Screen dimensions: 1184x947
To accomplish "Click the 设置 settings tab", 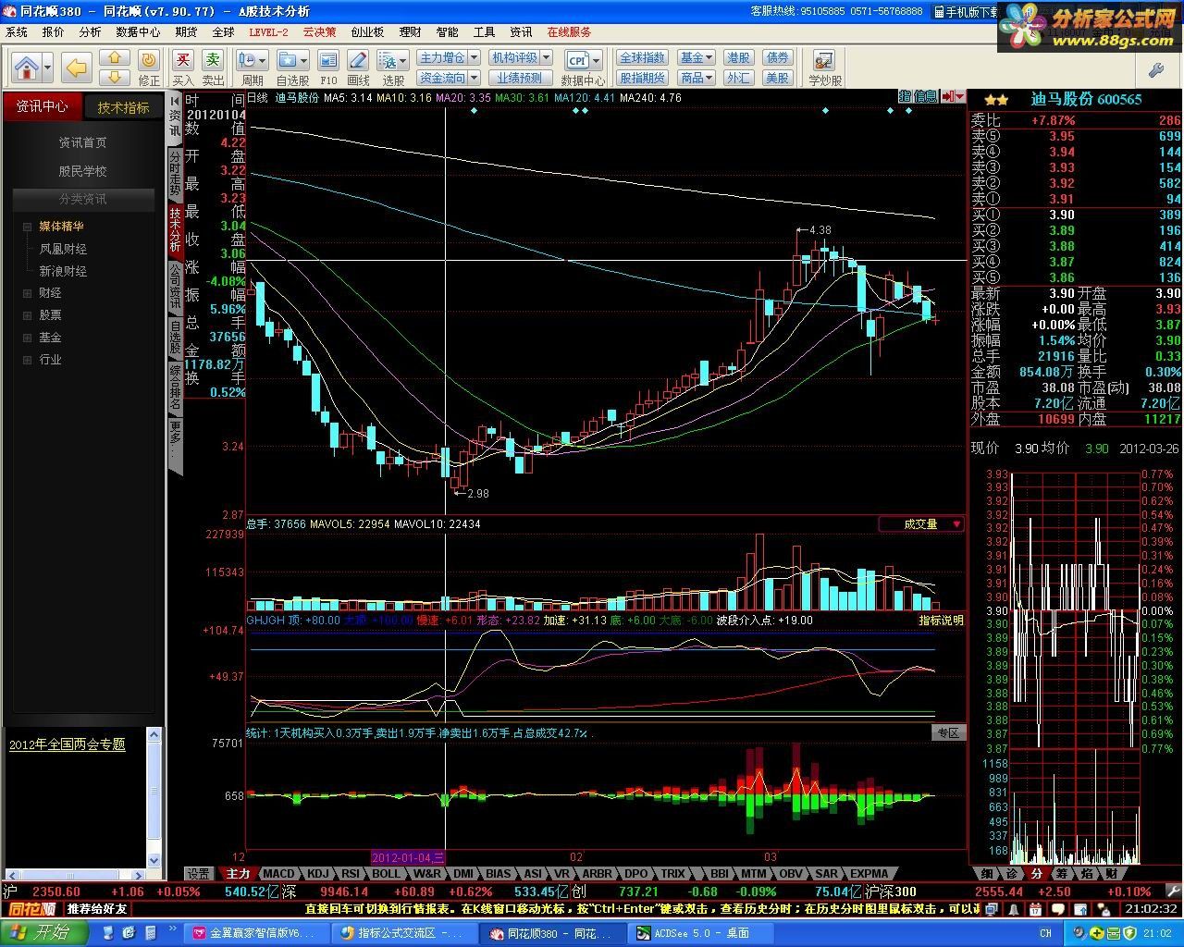I will pos(199,873).
